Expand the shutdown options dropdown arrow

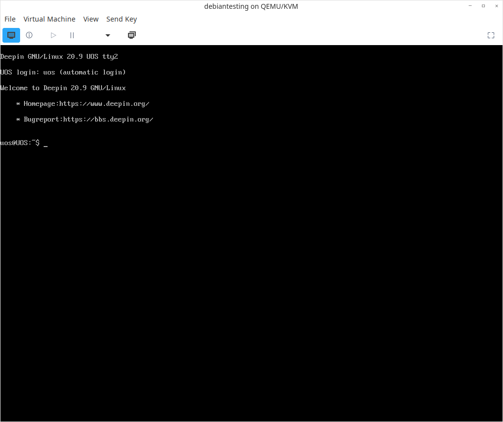coord(108,35)
